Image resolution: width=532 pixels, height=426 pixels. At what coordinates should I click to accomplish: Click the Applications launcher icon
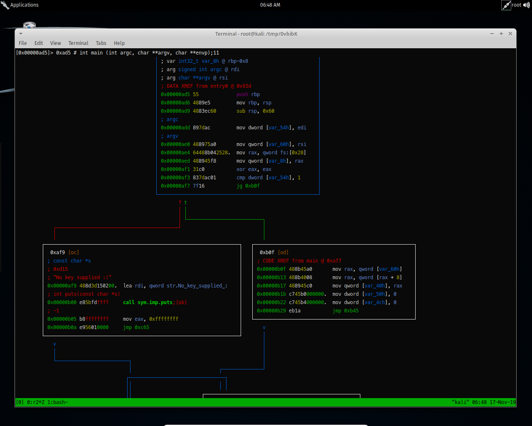[5, 5]
